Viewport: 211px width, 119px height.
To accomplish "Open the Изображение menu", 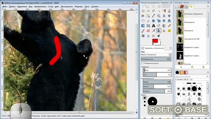I will click(40, 7).
